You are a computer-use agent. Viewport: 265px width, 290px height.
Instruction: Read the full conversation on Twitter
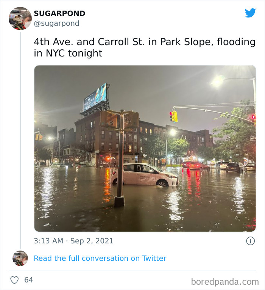100,258
